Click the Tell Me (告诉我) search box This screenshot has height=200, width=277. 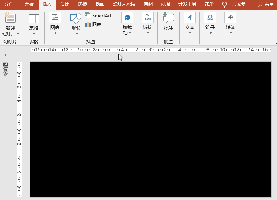click(239, 5)
